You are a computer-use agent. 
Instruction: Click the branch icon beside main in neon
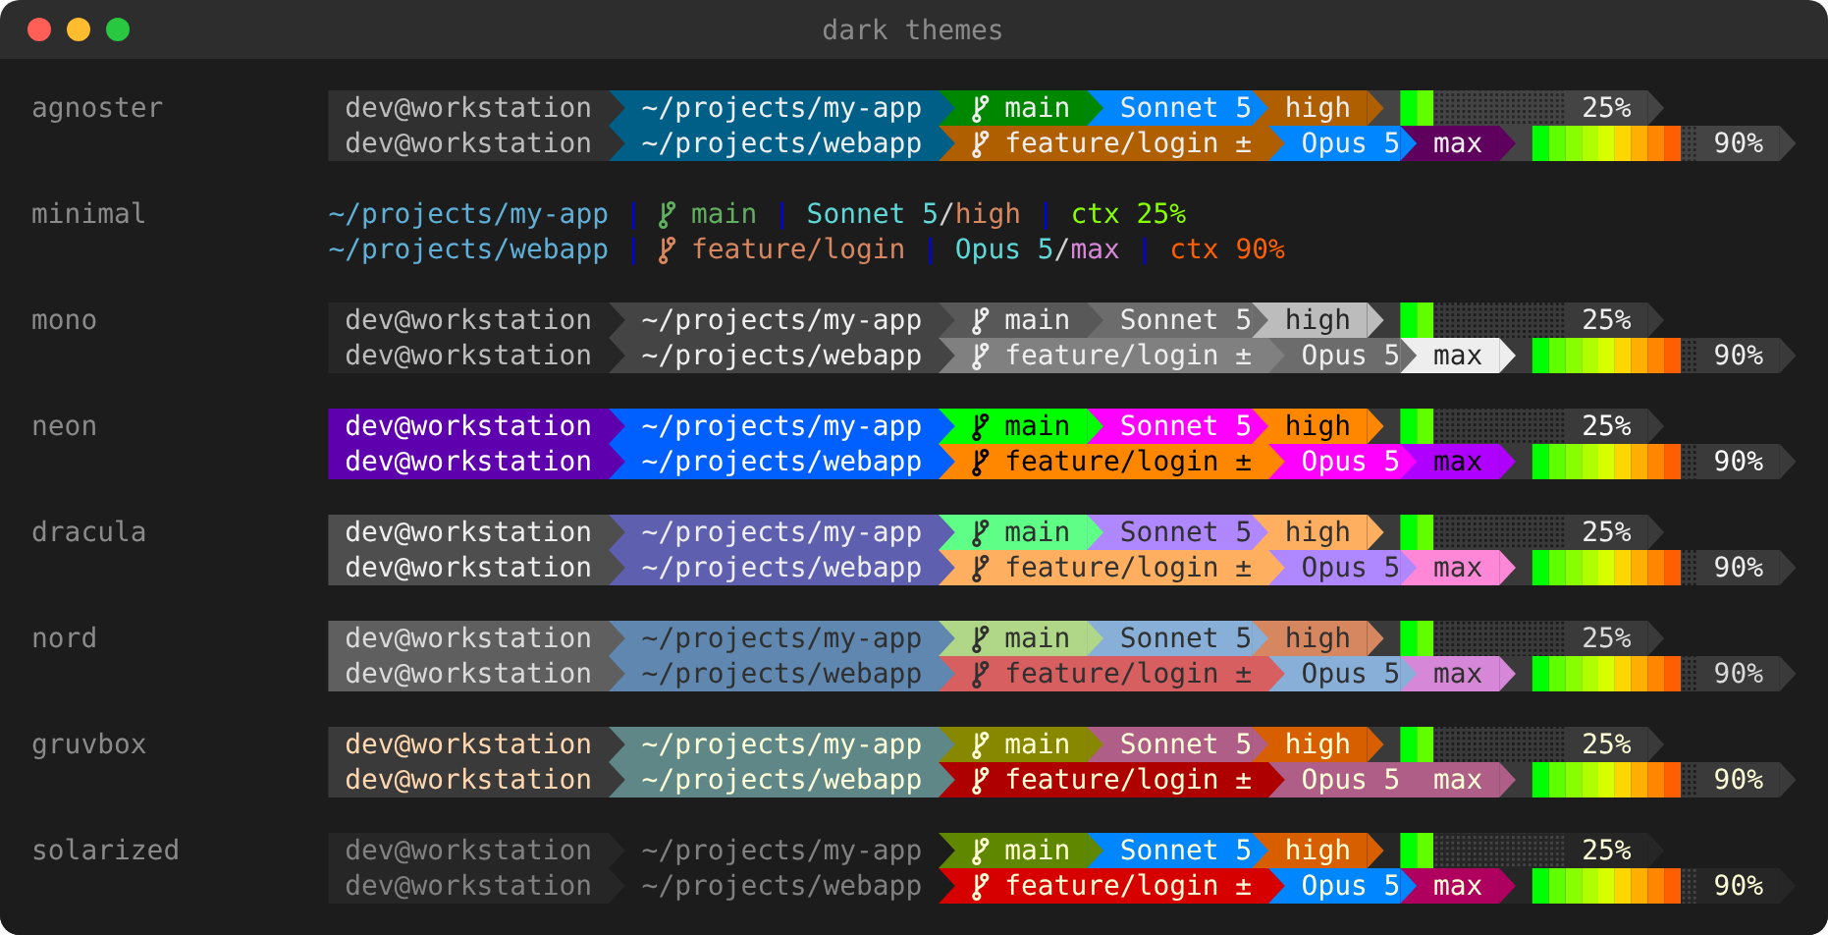pyautogui.click(x=980, y=426)
